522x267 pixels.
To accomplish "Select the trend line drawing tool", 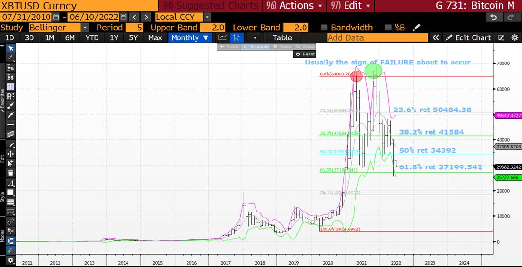I will coord(10,58).
